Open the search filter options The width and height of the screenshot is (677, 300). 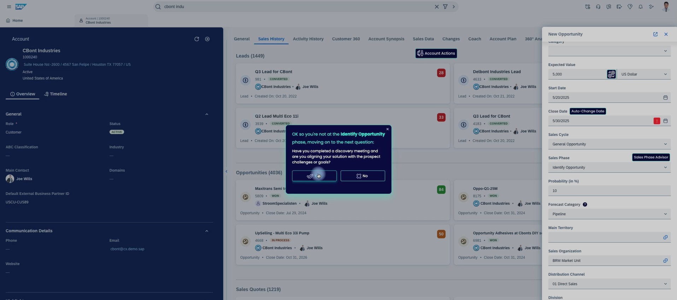(445, 7)
